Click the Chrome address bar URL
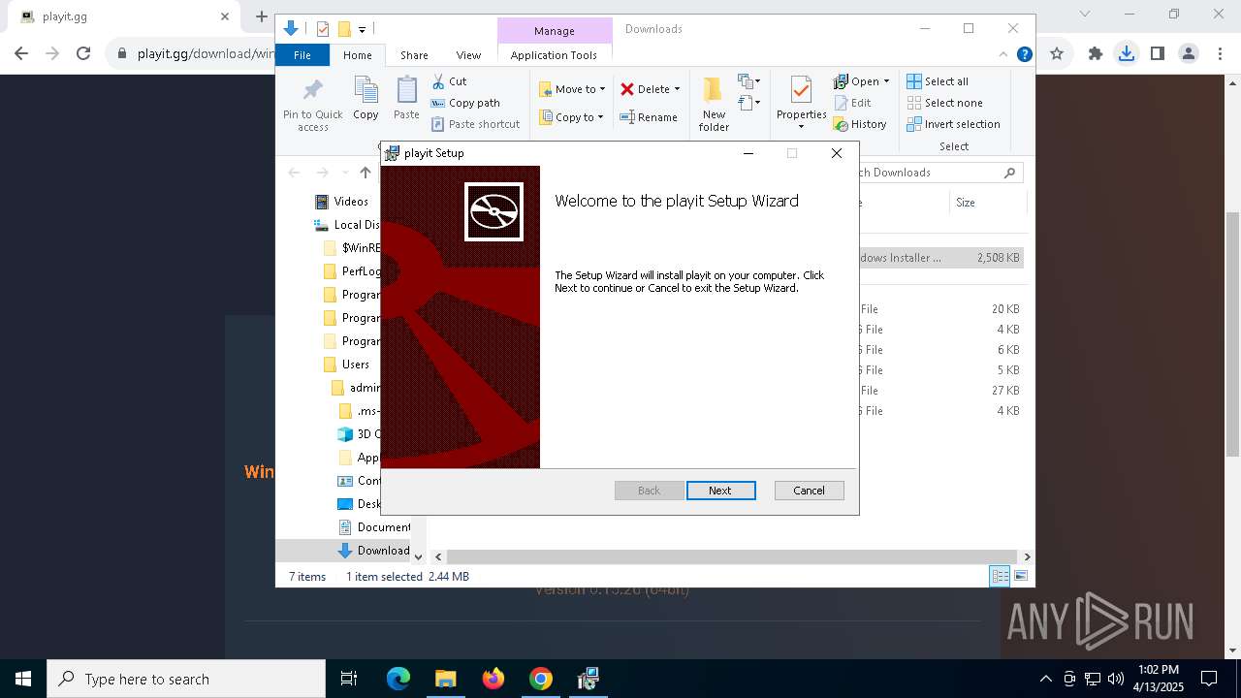 click(x=207, y=54)
